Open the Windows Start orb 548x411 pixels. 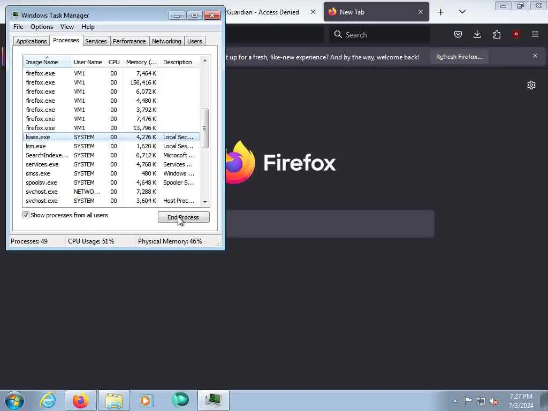pyautogui.click(x=14, y=400)
